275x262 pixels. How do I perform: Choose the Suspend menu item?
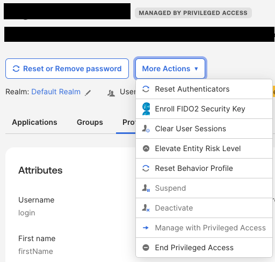pyautogui.click(x=204, y=188)
